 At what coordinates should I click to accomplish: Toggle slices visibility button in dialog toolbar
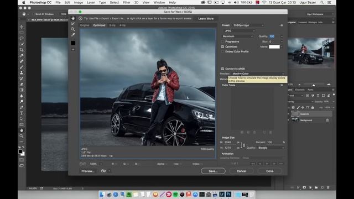[73, 49]
